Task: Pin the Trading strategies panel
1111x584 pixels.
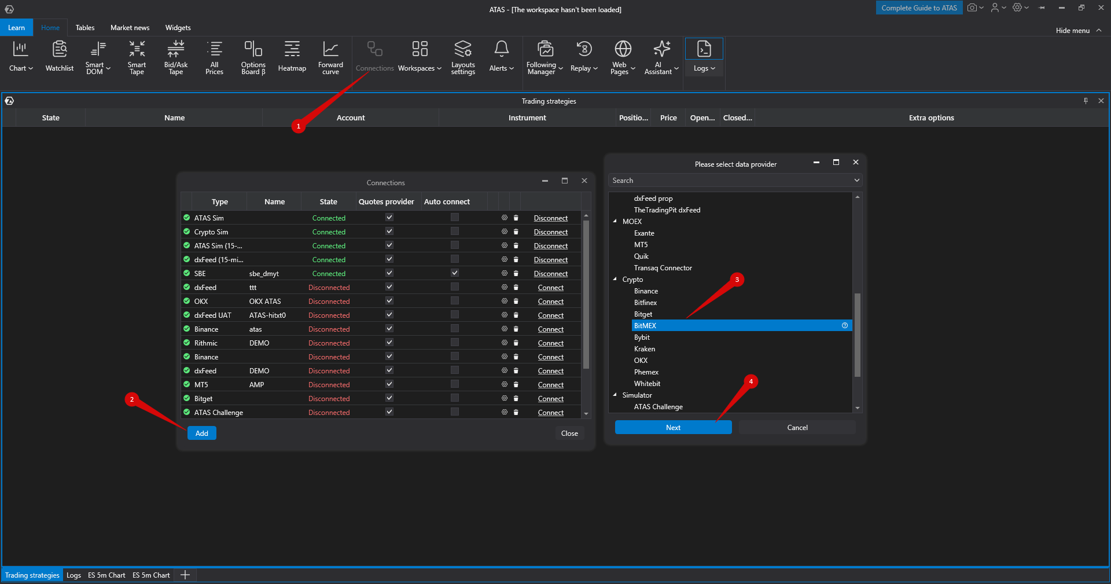Action: [x=1086, y=101]
